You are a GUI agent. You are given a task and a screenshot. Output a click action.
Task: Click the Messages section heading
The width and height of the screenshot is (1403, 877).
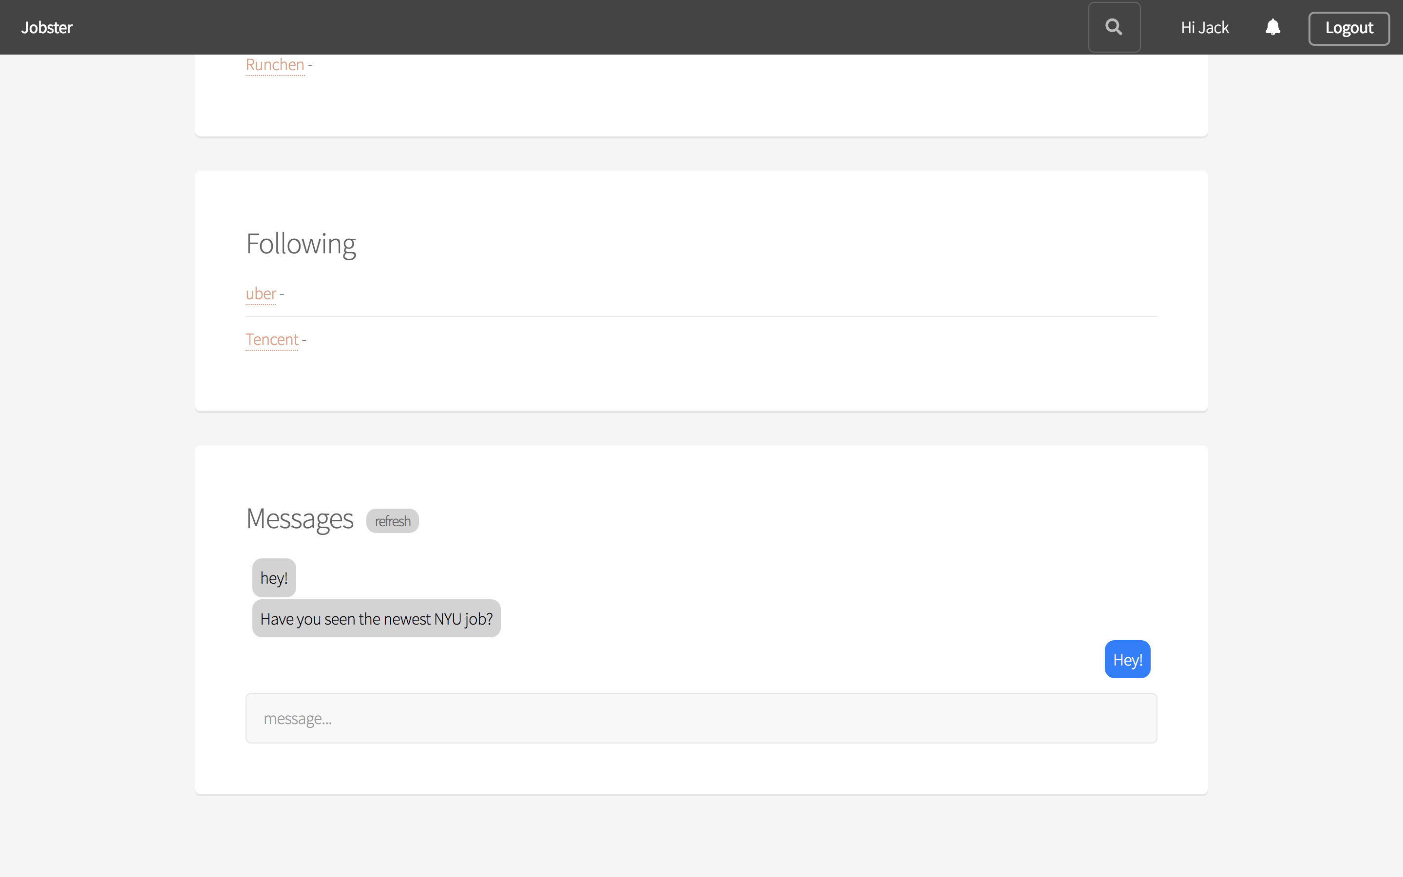pyautogui.click(x=300, y=518)
